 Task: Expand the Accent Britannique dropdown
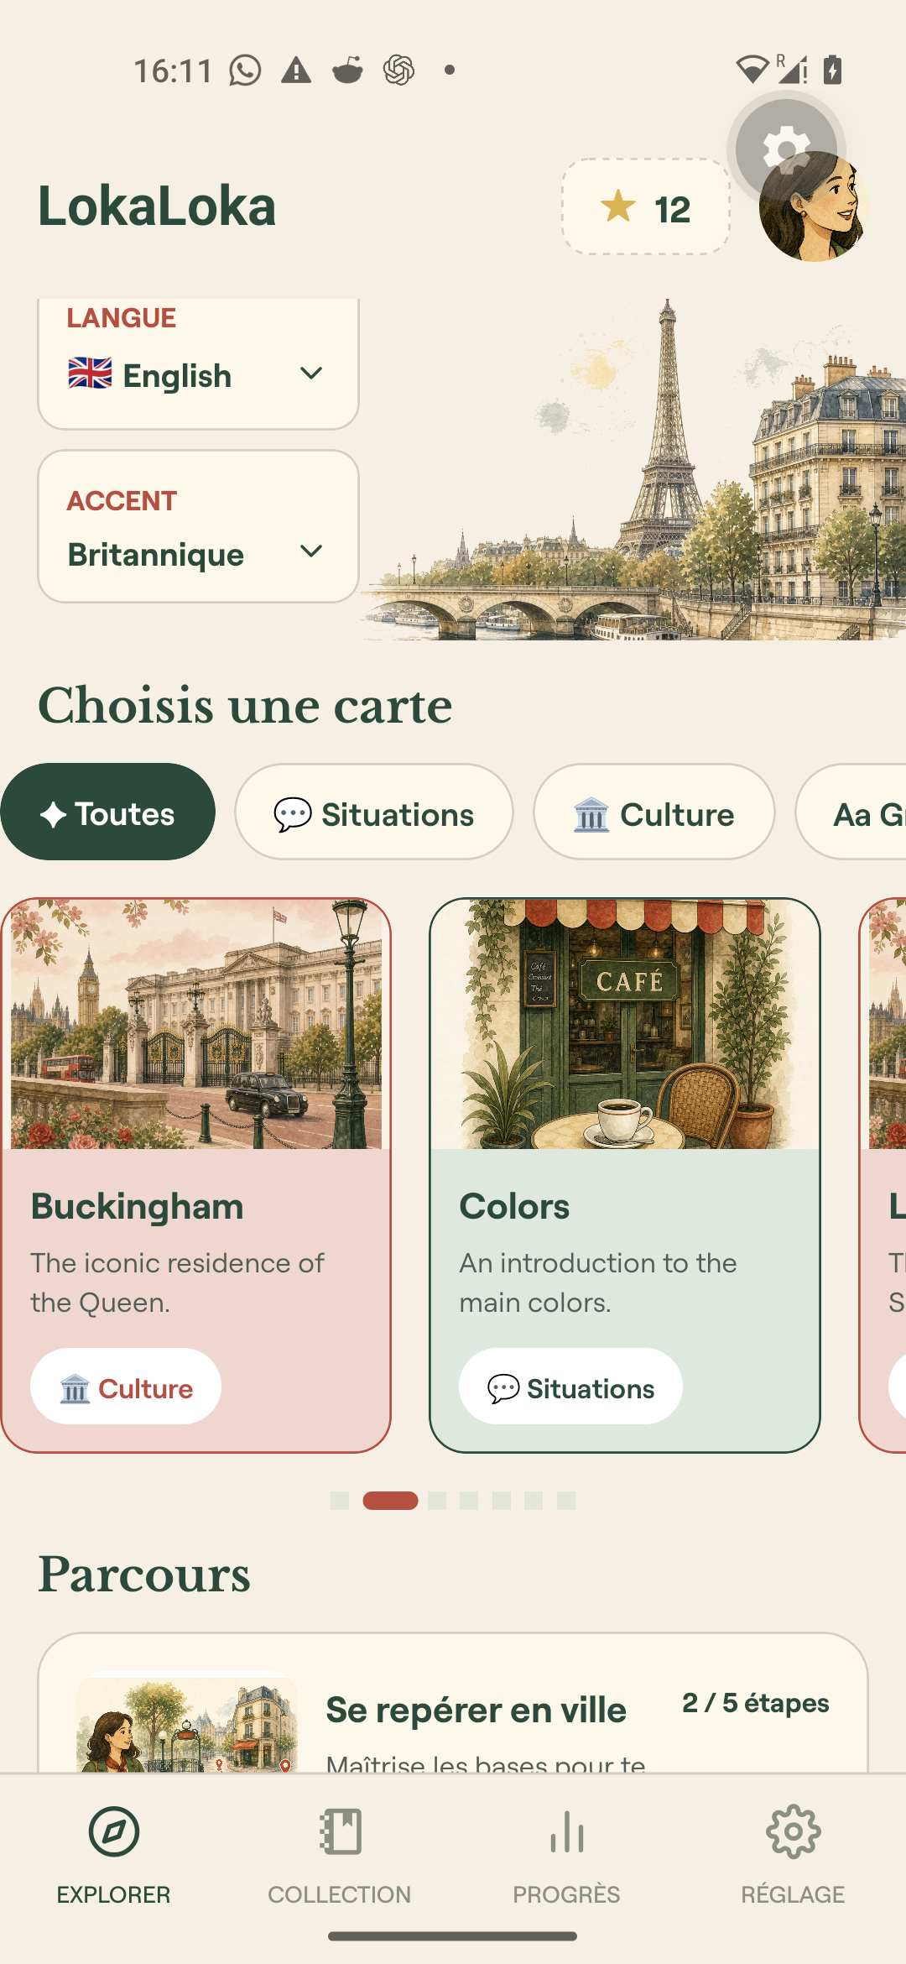point(198,526)
